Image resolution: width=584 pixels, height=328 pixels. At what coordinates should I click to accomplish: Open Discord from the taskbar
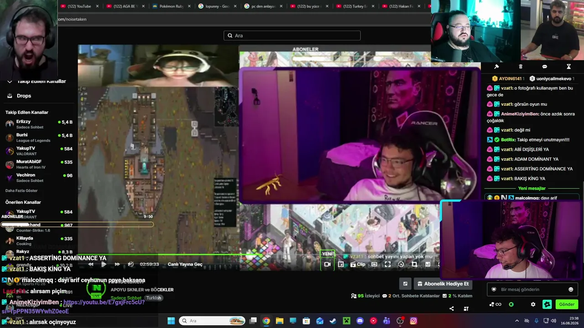tap(360, 321)
